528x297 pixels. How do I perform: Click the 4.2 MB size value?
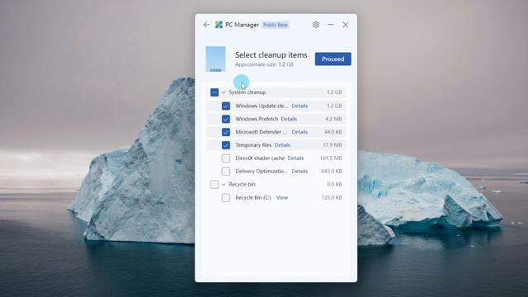[x=333, y=119]
